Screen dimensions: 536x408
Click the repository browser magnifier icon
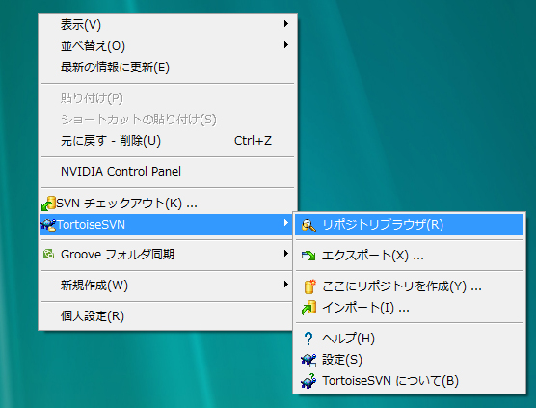click(308, 226)
